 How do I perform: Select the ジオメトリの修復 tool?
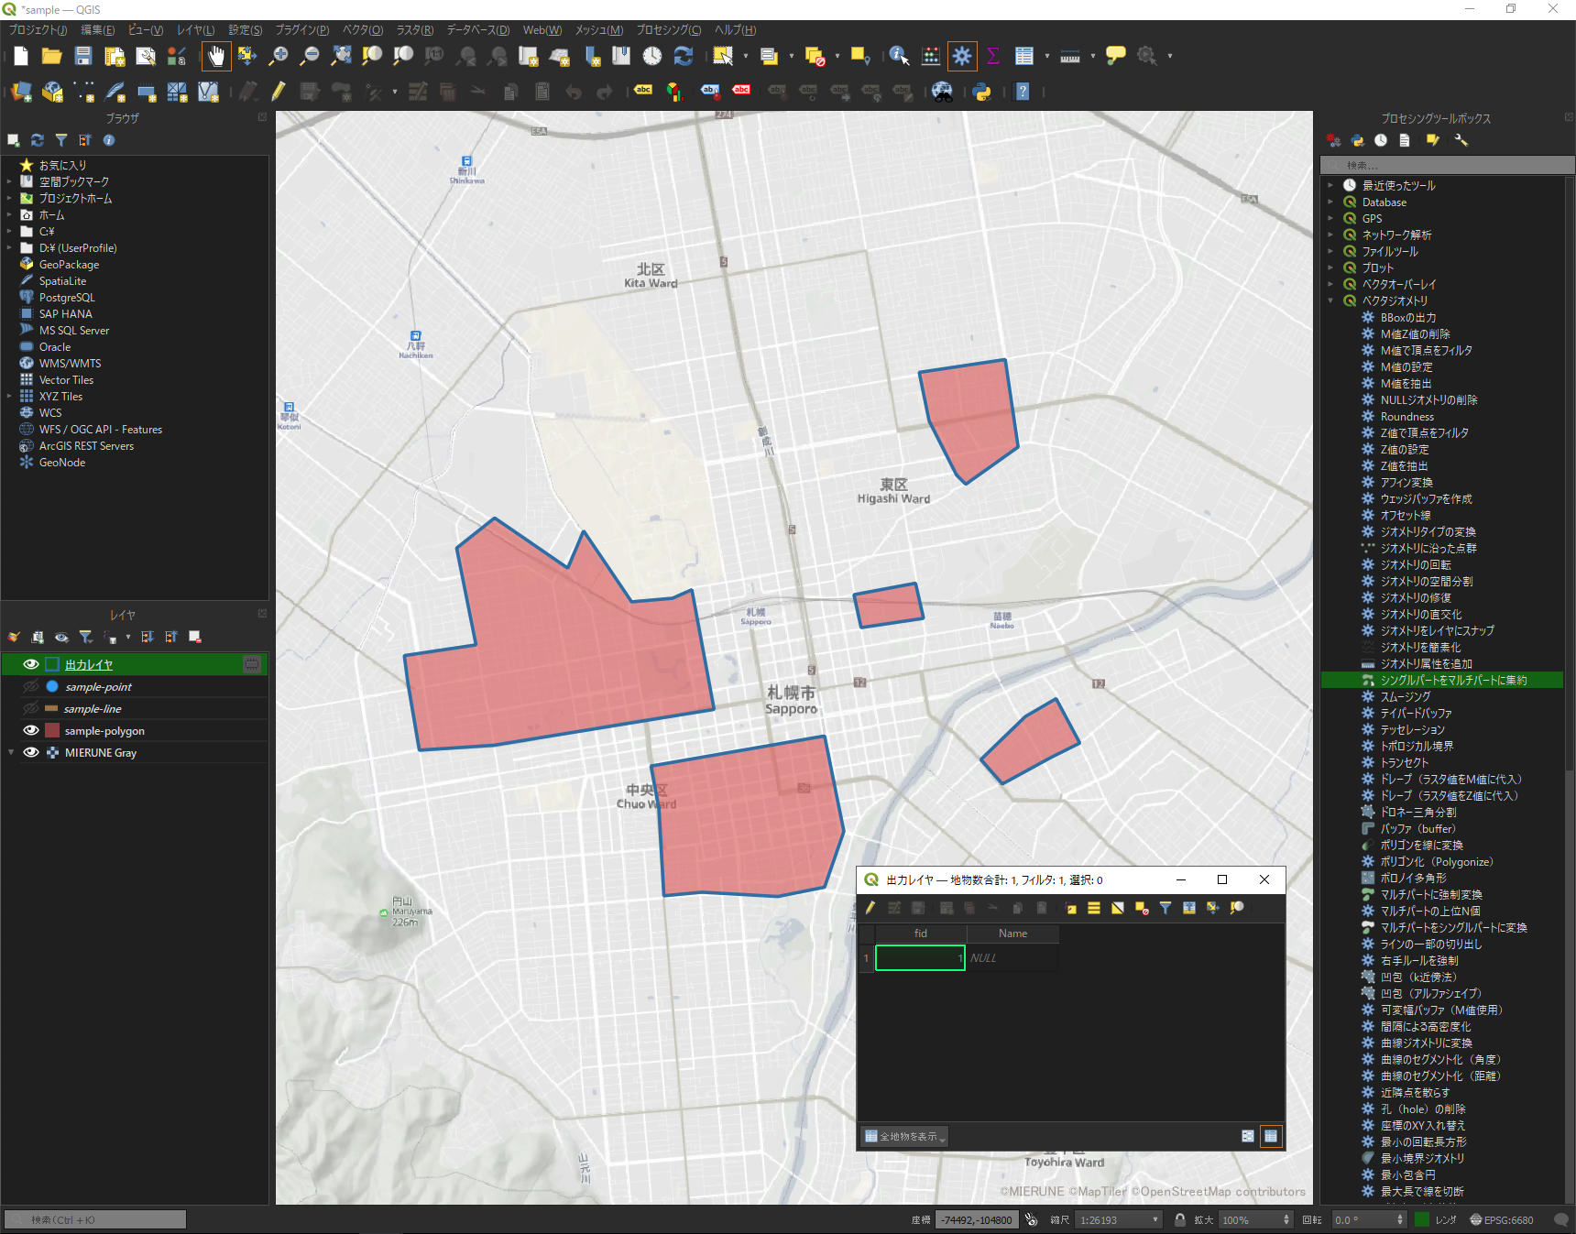tap(1416, 597)
